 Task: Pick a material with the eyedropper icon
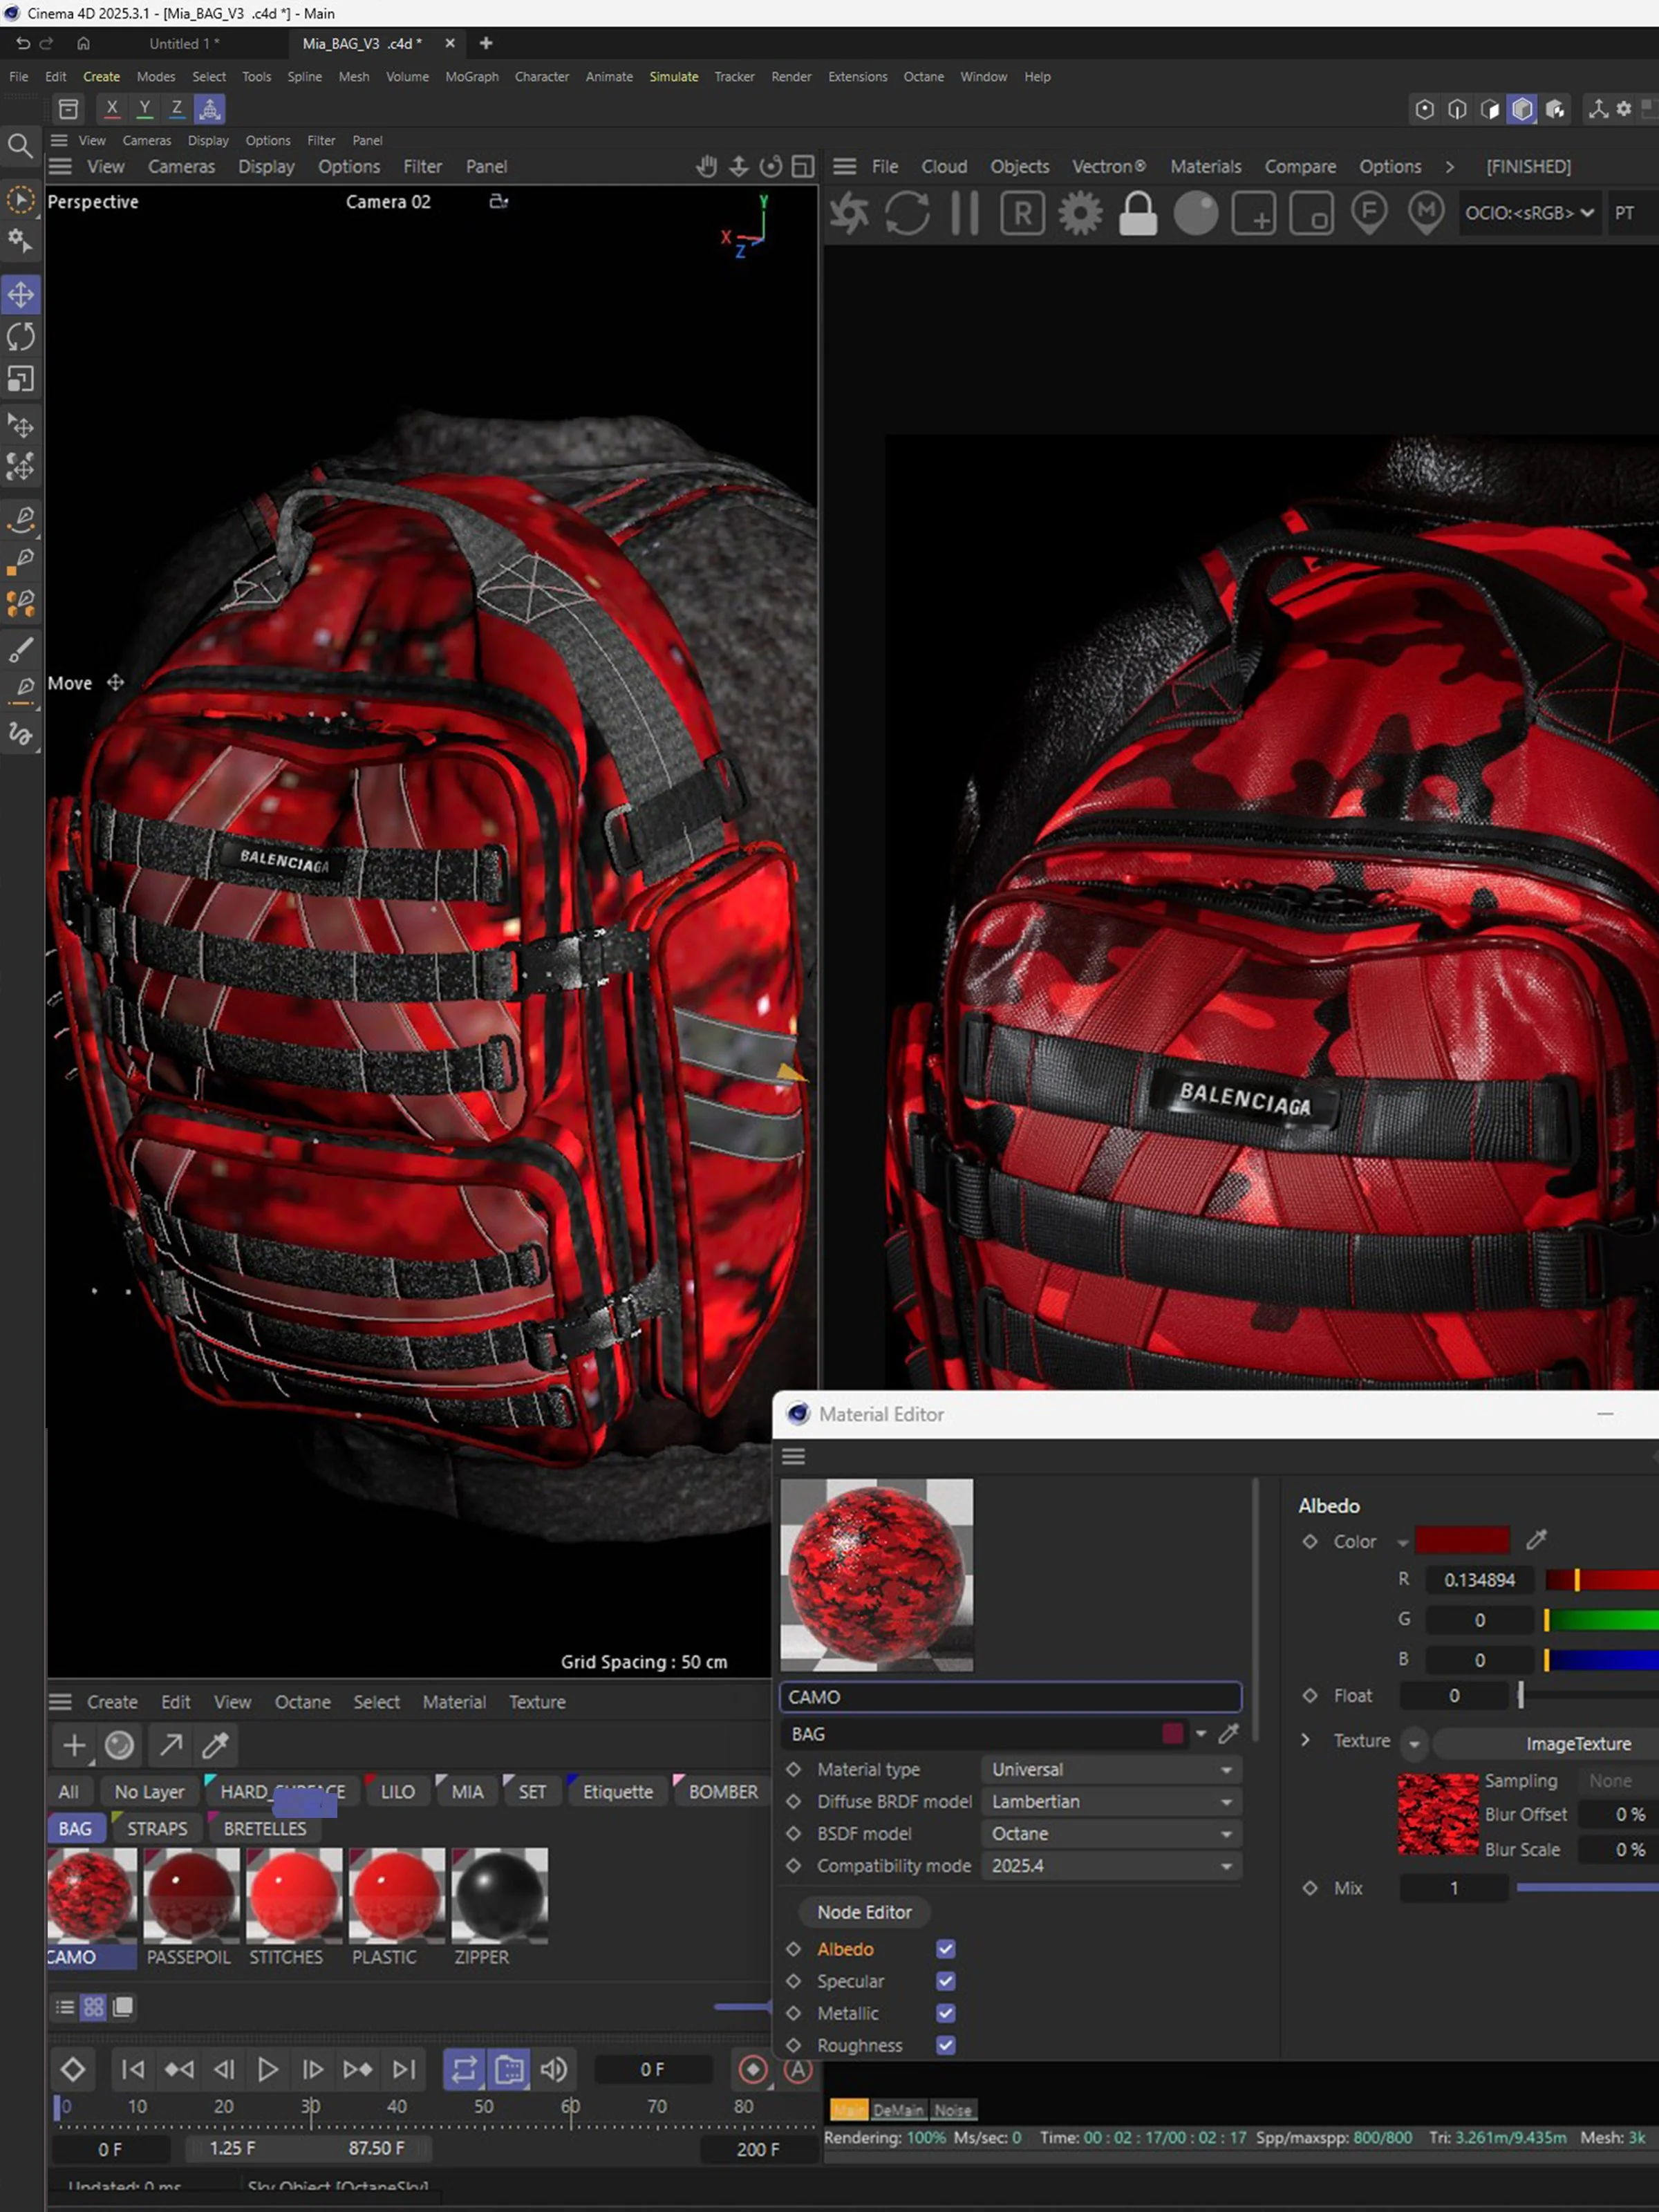[x=214, y=1745]
